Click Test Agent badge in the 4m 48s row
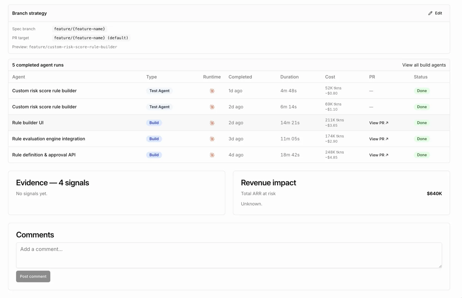This screenshot has width=462, height=298. coord(159,91)
